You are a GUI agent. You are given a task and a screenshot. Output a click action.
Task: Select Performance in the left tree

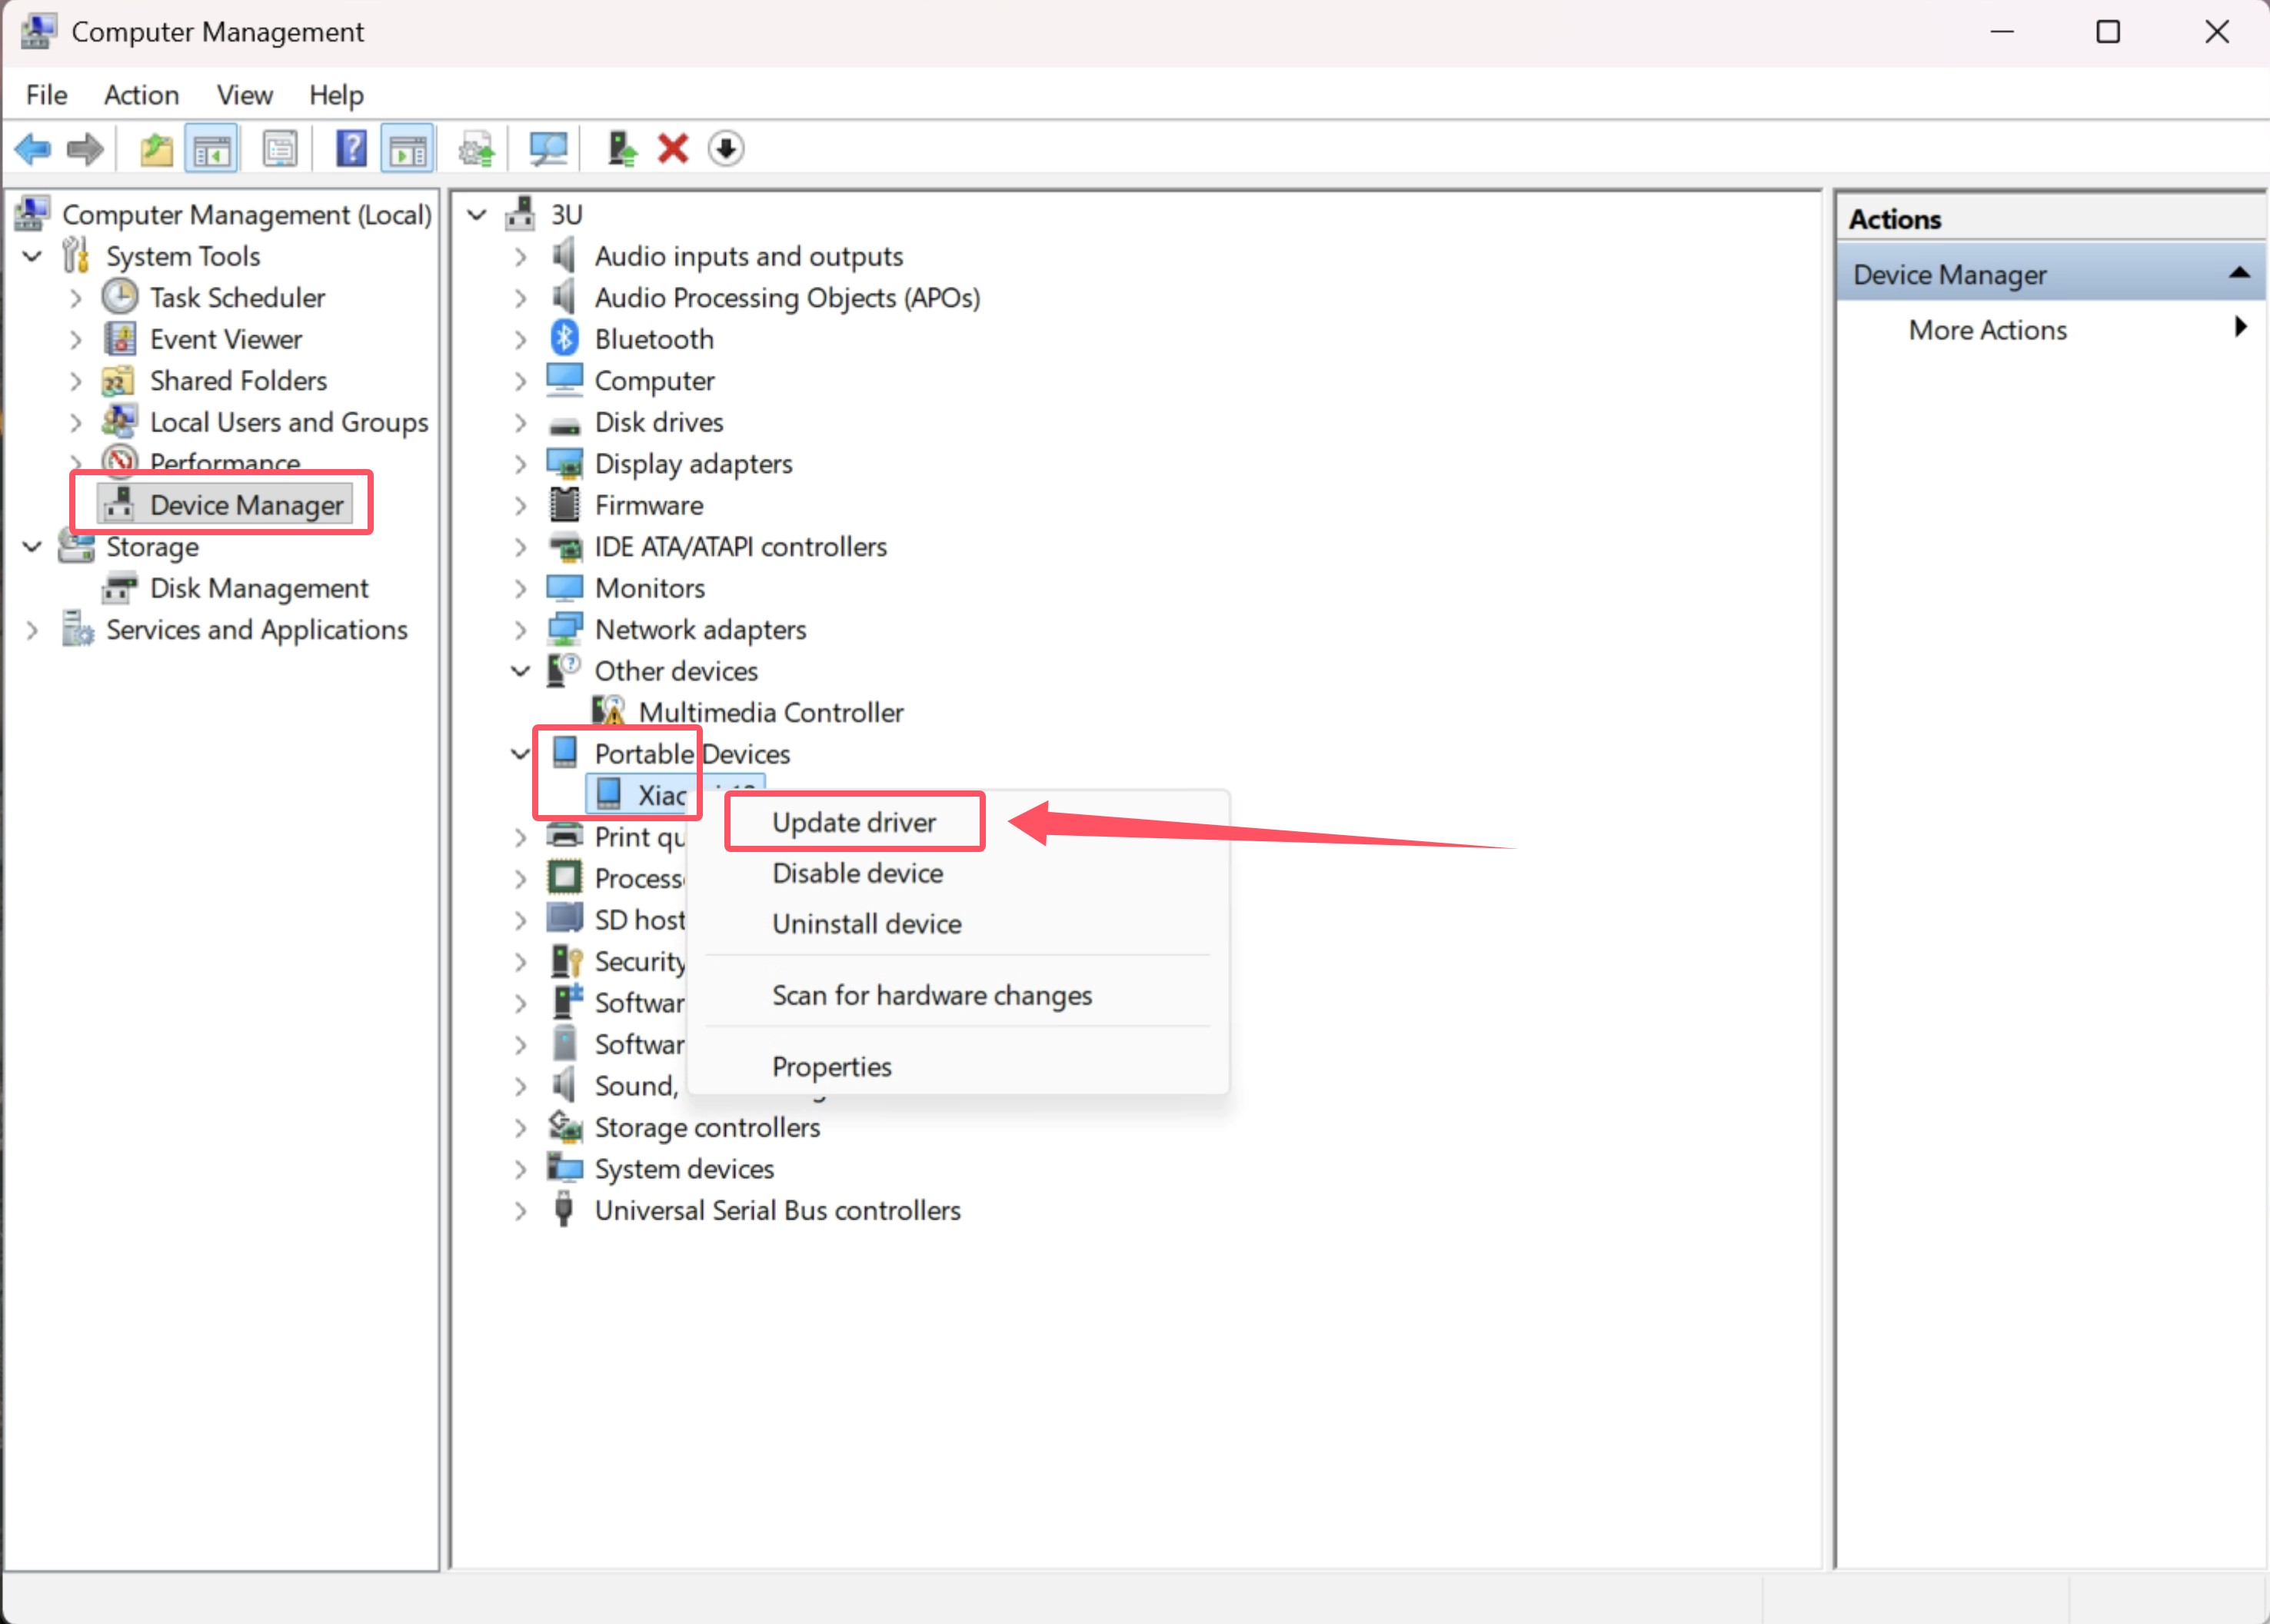point(224,462)
